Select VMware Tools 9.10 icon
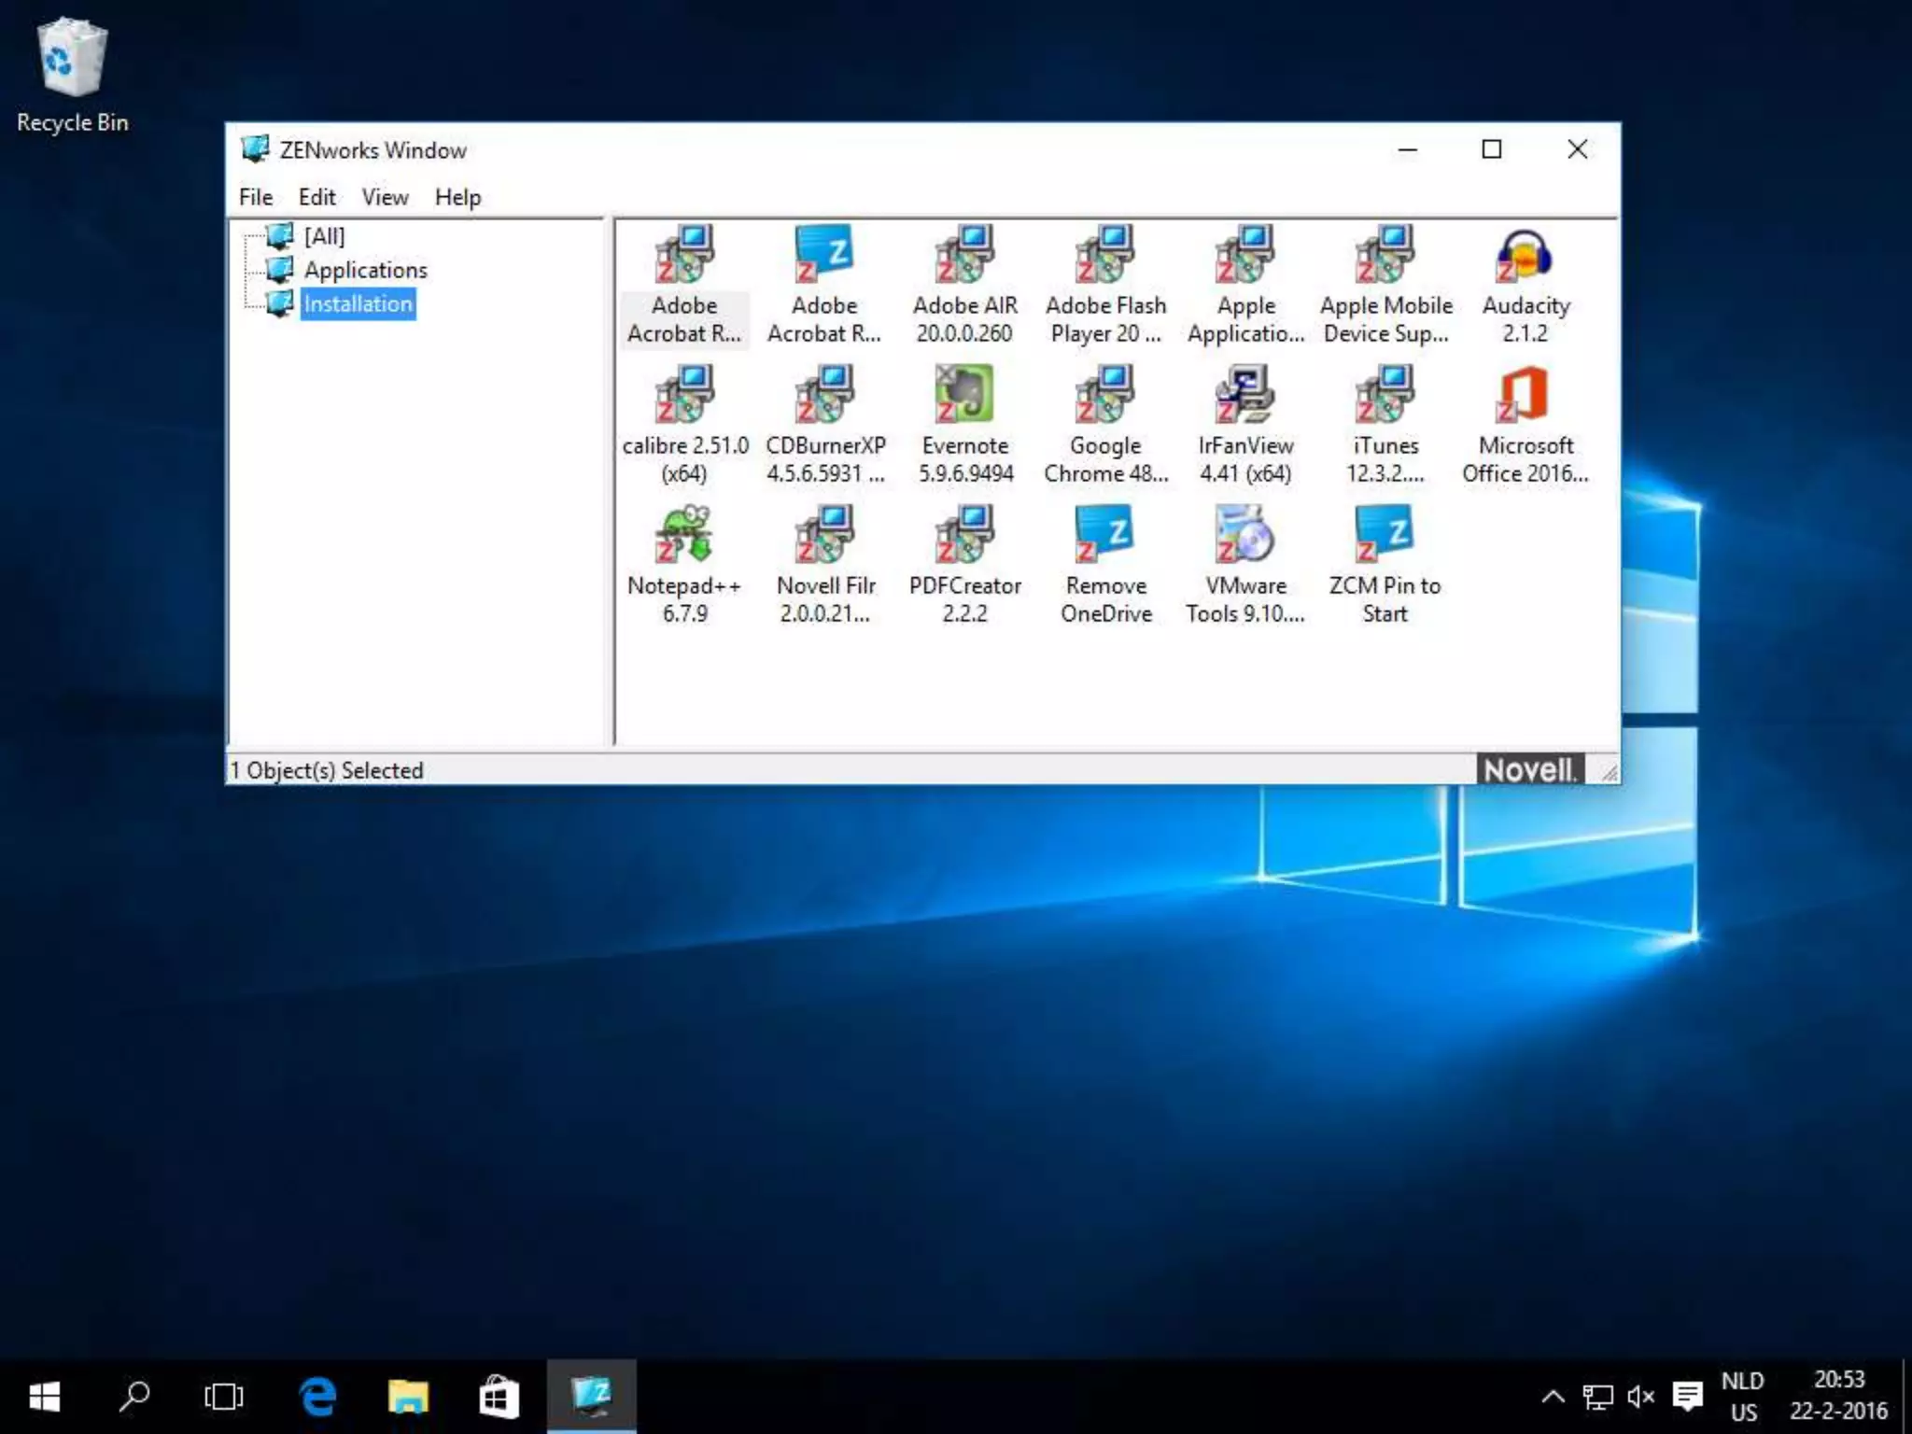 (x=1245, y=534)
